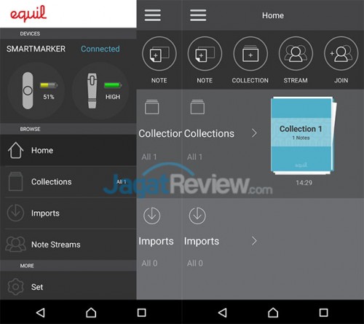Select the Home item in the drawer
Image resolution: width=364 pixels, height=324 pixels.
point(68,150)
